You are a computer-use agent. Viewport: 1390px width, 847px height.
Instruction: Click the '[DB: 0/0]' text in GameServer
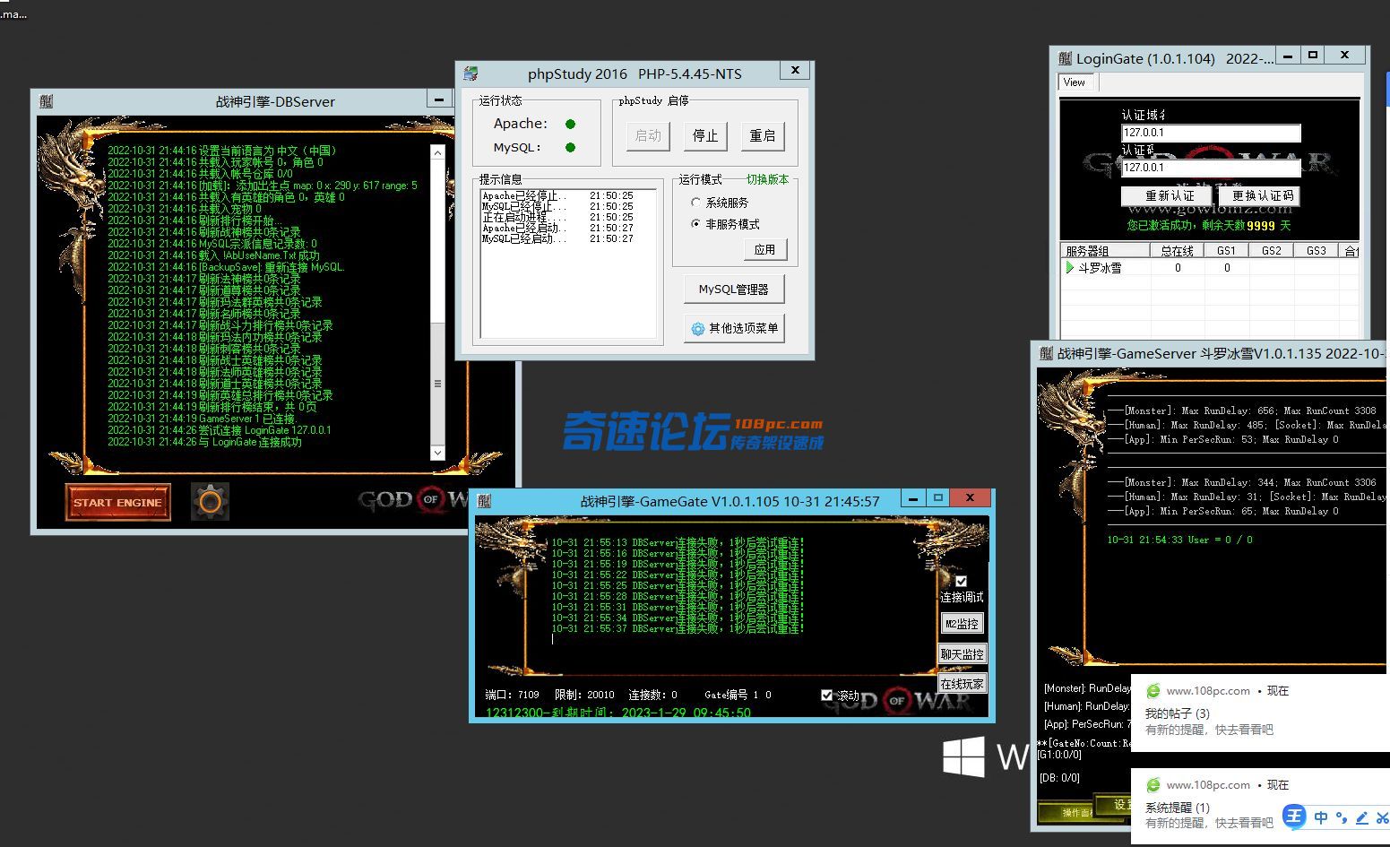pyautogui.click(x=1059, y=778)
